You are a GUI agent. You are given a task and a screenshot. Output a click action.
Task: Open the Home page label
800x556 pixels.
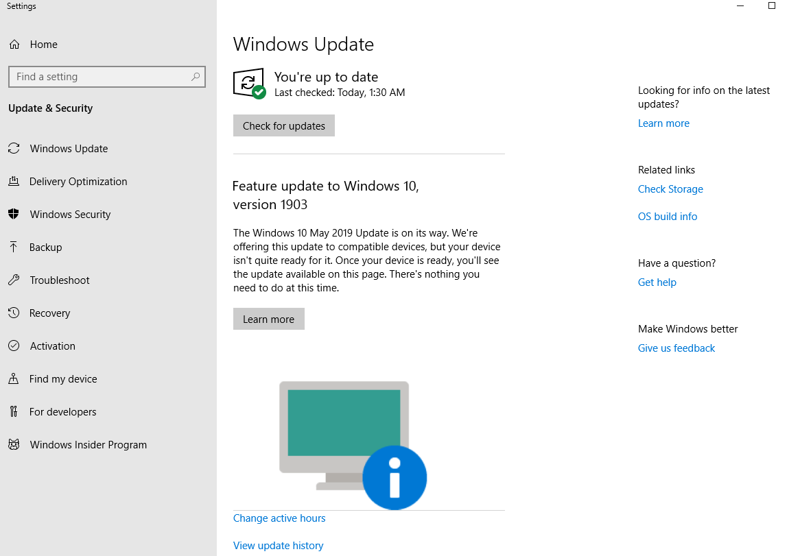pyautogui.click(x=44, y=45)
